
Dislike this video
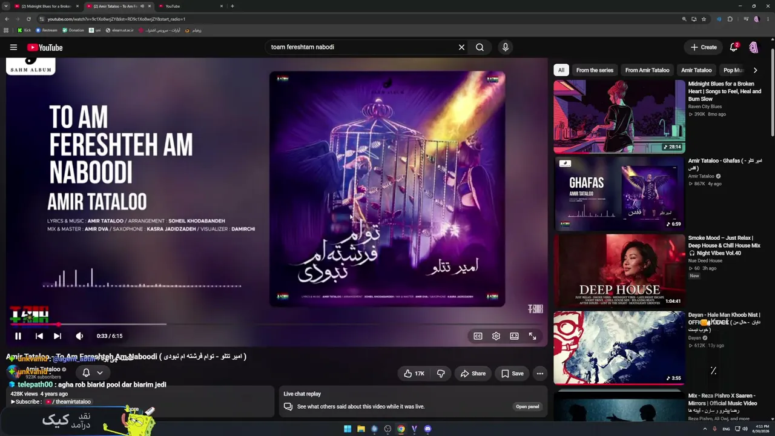coord(441,374)
